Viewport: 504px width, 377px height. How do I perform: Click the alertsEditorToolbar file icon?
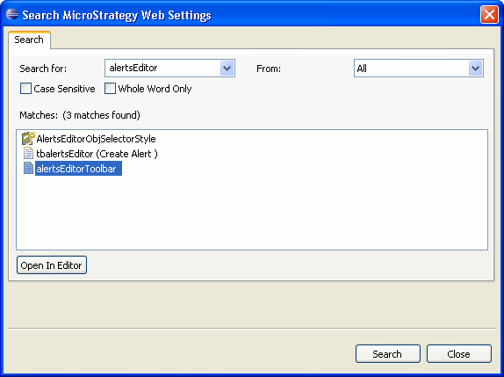click(x=28, y=168)
